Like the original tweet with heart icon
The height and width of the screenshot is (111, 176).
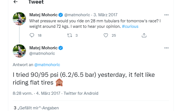tap(106, 35)
